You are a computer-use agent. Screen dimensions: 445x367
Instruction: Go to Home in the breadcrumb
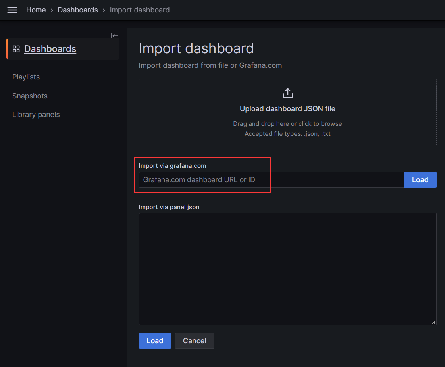point(36,10)
